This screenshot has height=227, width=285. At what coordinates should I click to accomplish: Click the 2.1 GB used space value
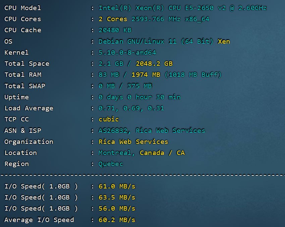111,64
